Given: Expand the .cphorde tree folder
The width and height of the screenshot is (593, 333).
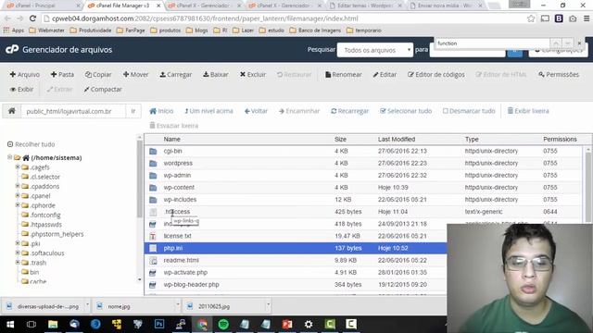Looking at the screenshot, I should pyautogui.click(x=18, y=205).
